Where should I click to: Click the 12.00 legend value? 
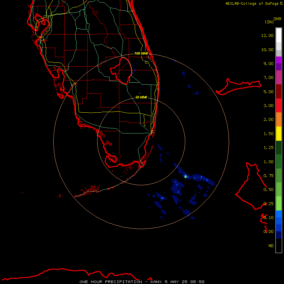(x=267, y=35)
